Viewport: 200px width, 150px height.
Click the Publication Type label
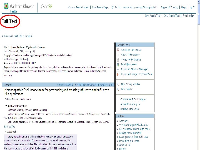click(x=11, y=59)
